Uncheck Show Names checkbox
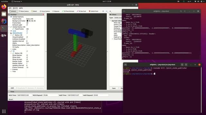Image resolution: width=206 pixels, height=115 pixels. click(x=27, y=55)
